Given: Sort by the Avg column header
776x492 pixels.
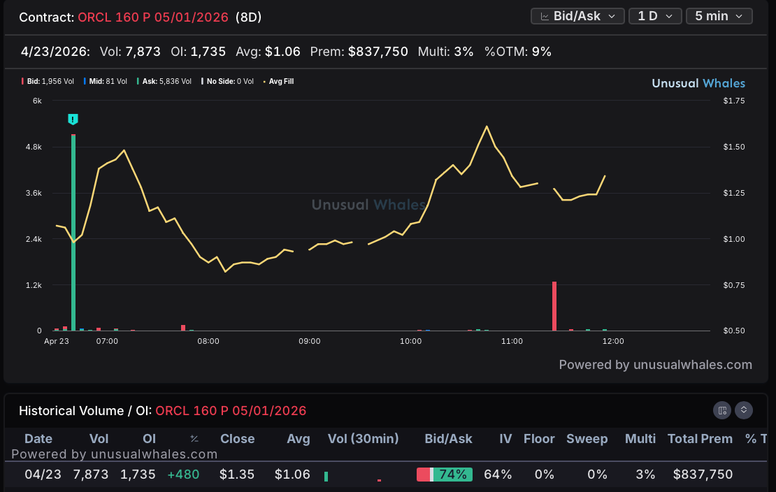Looking at the screenshot, I should pos(298,439).
